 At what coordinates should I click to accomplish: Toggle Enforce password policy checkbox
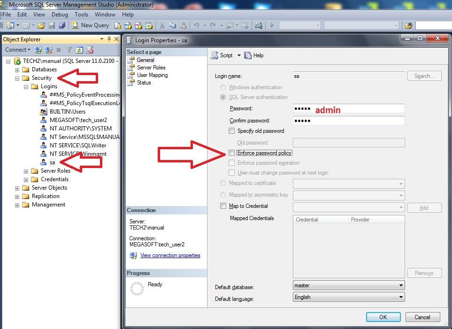(x=231, y=153)
